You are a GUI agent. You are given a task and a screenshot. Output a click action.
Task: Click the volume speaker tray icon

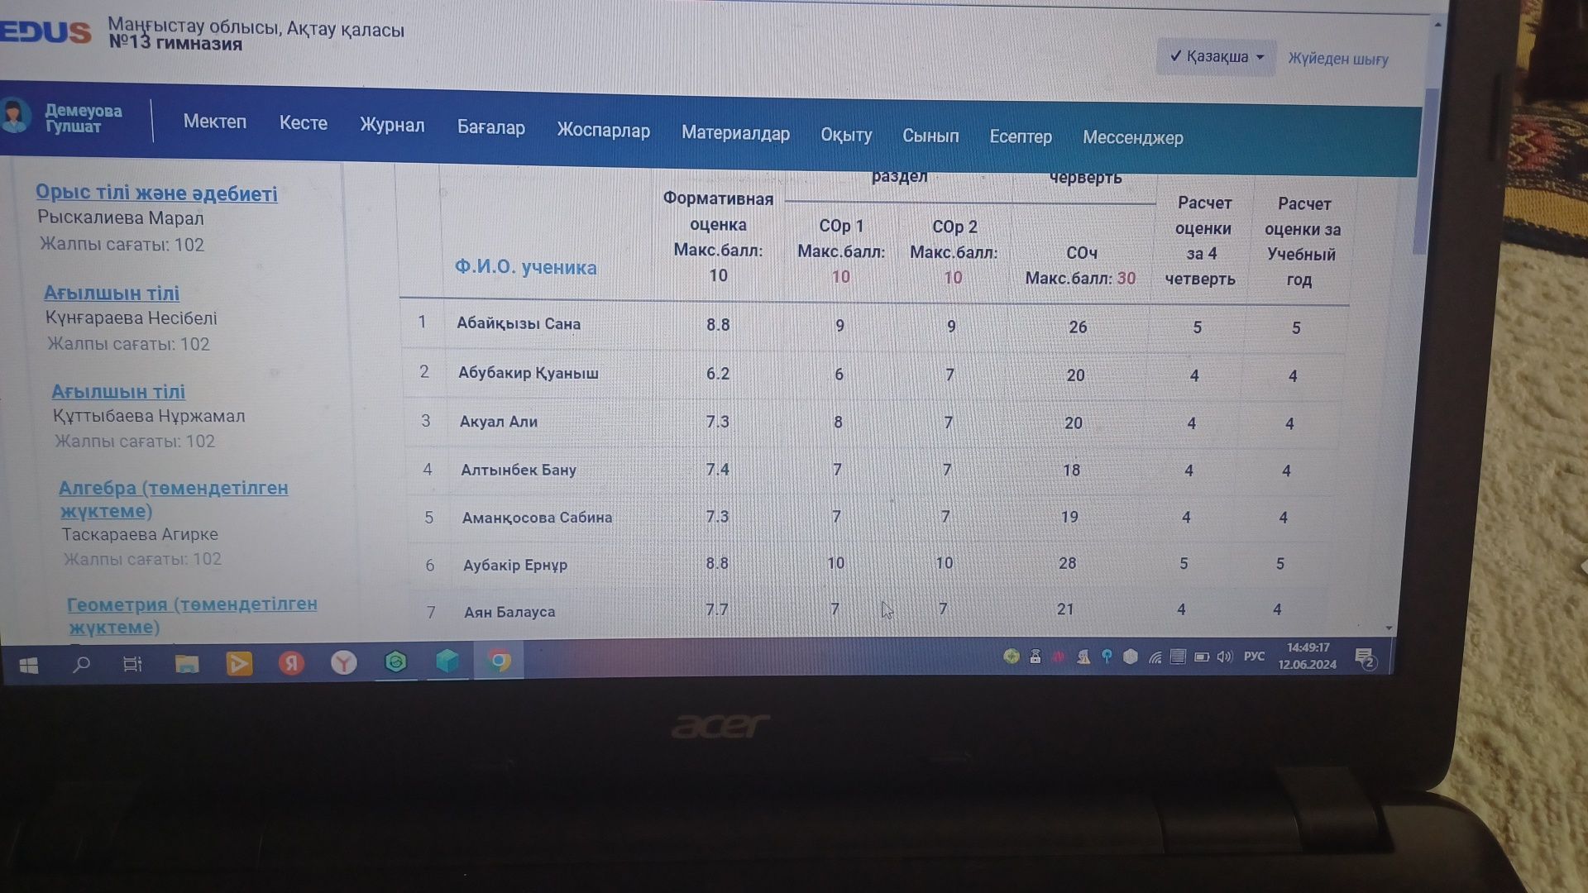point(1225,657)
